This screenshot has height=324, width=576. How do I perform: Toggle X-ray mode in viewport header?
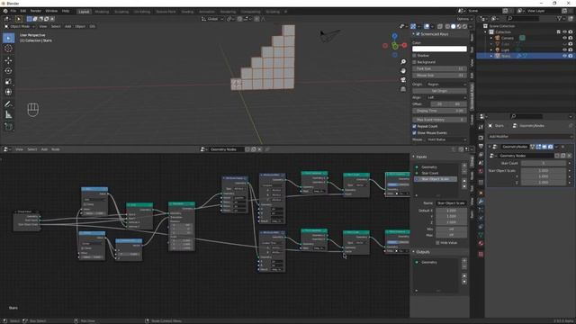(440, 26)
